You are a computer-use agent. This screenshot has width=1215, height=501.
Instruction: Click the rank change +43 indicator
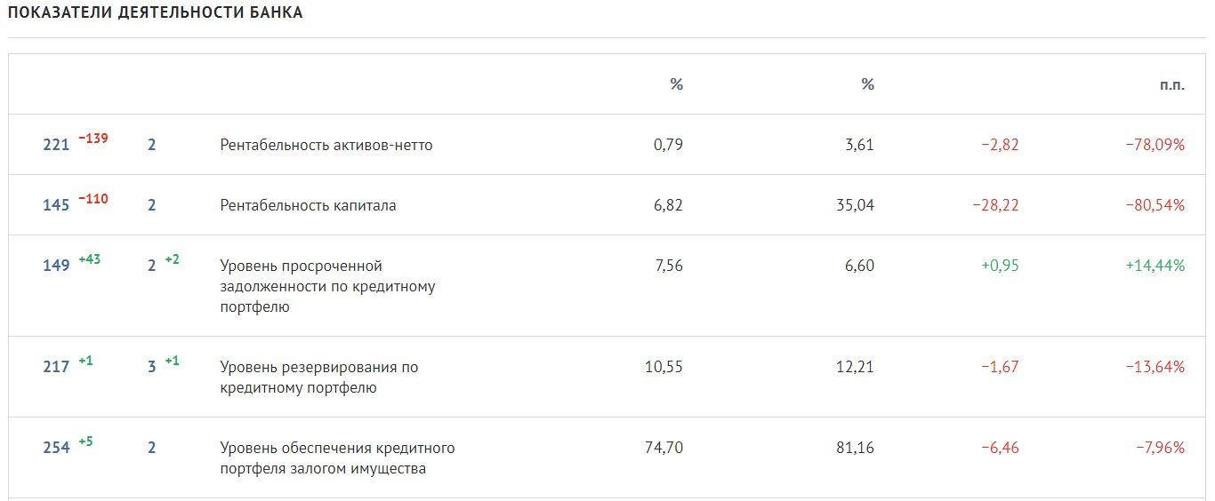coord(90,259)
